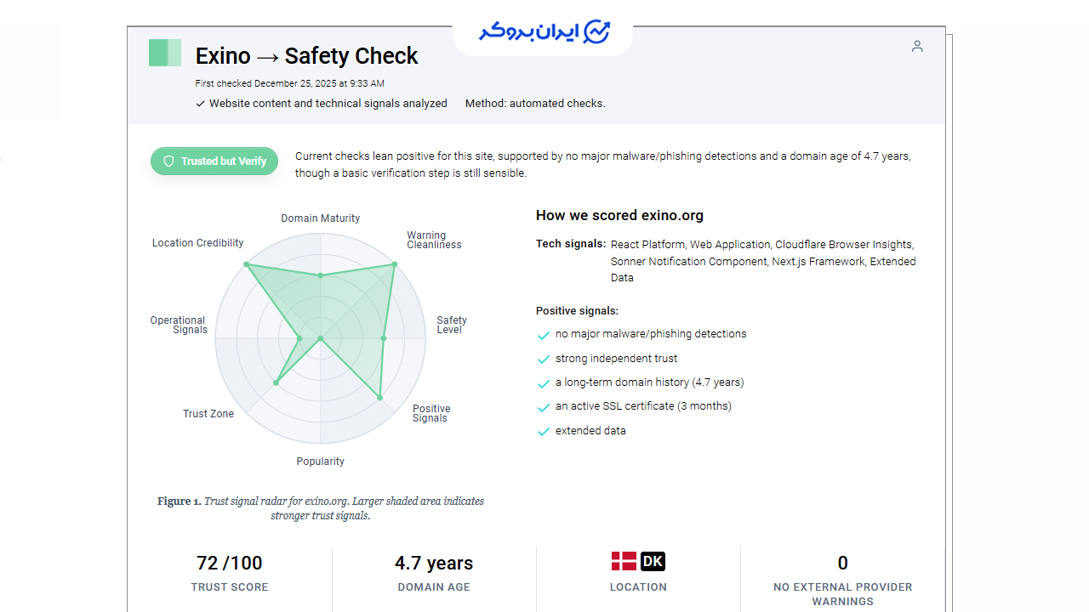
Task: Click the 'Operational Signals' radar axis label
Action: click(179, 325)
